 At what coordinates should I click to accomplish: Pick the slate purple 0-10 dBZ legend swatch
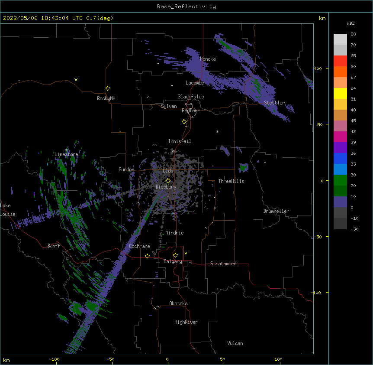click(340, 202)
